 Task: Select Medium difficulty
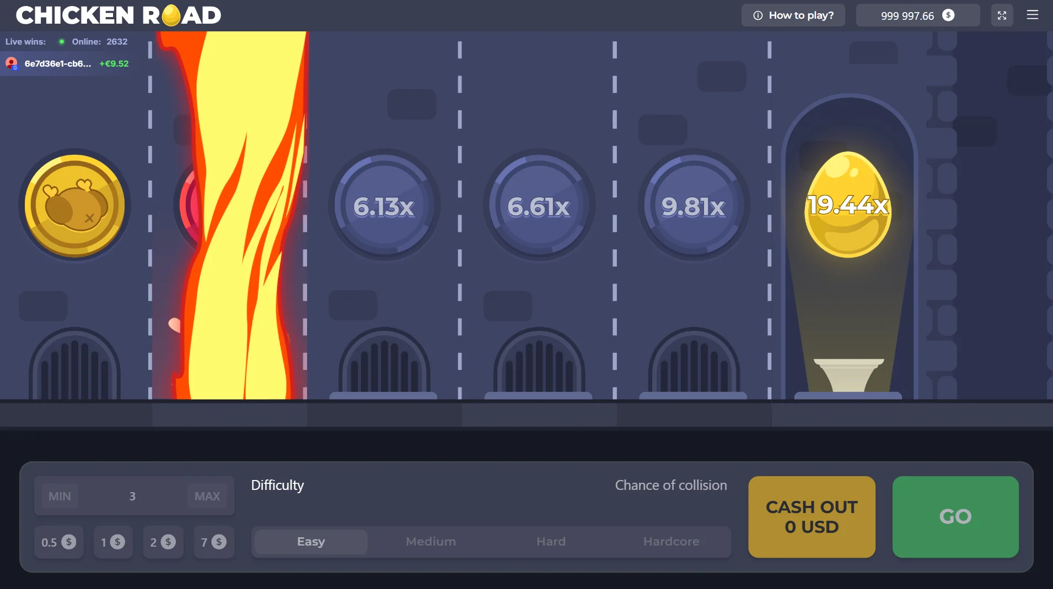click(431, 542)
